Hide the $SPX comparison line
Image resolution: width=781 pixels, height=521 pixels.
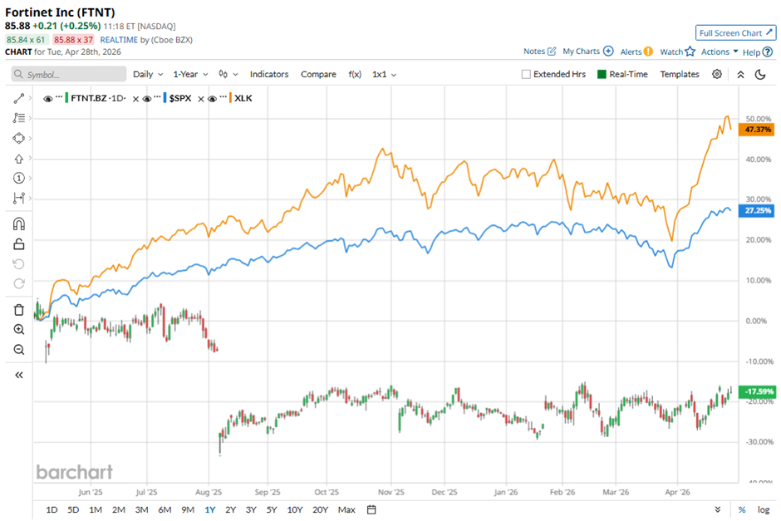[147, 99]
